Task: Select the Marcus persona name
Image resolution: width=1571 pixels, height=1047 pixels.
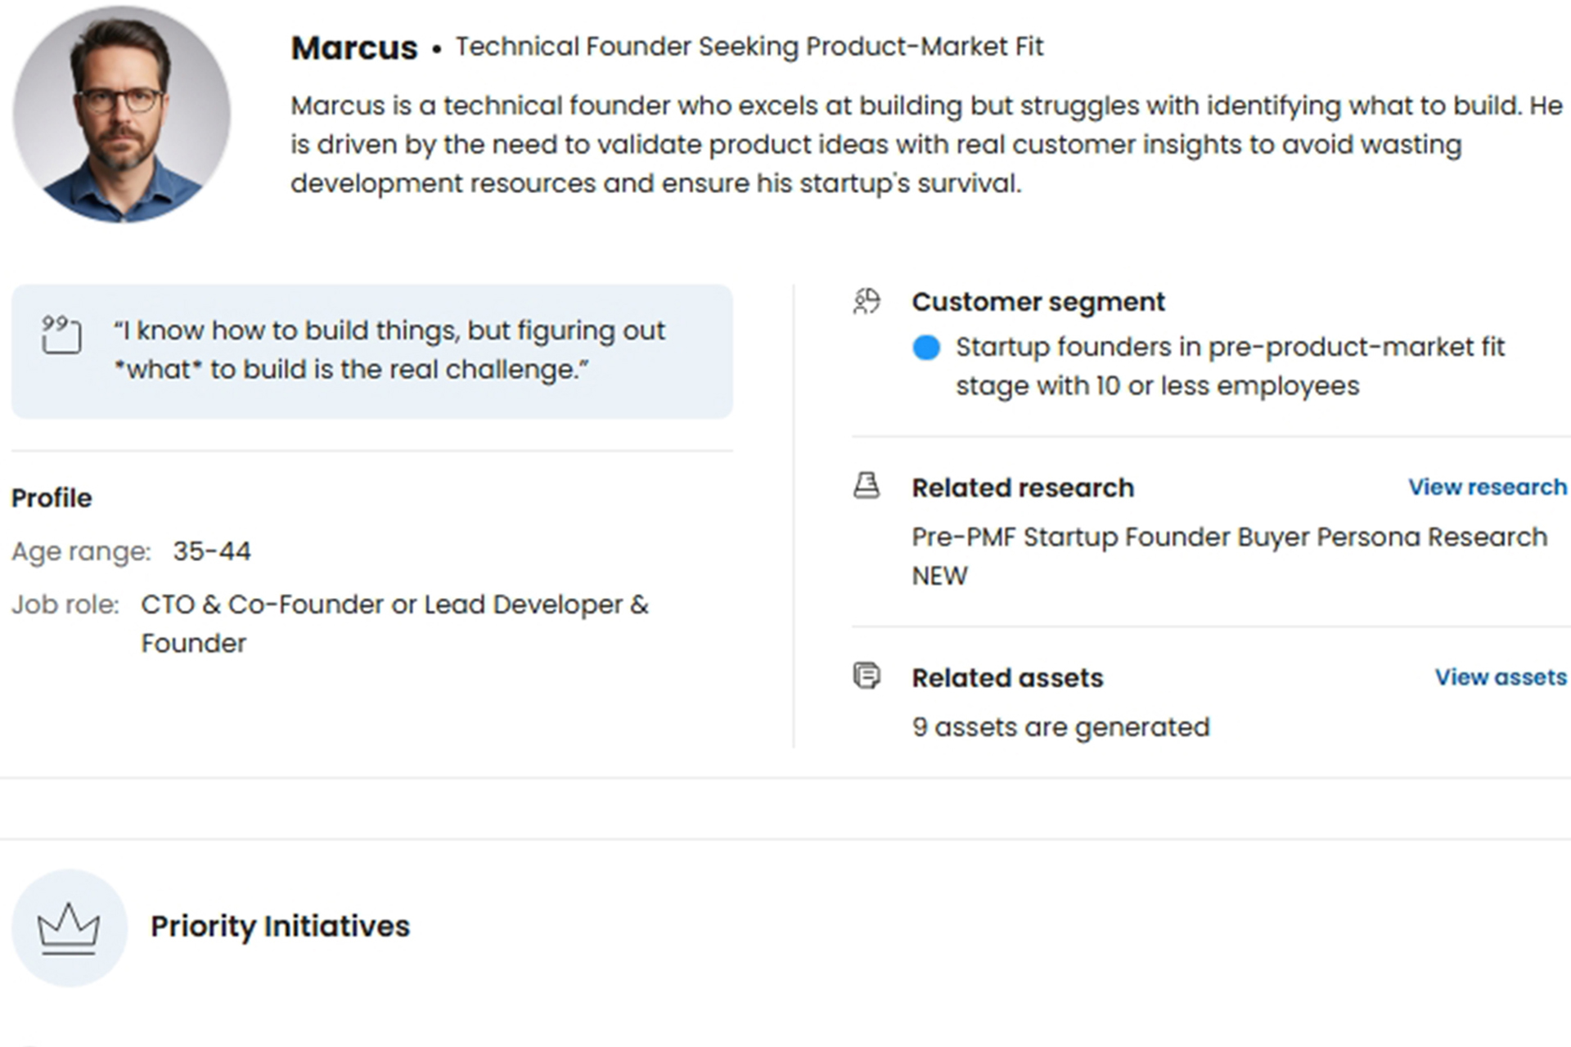Action: [354, 48]
